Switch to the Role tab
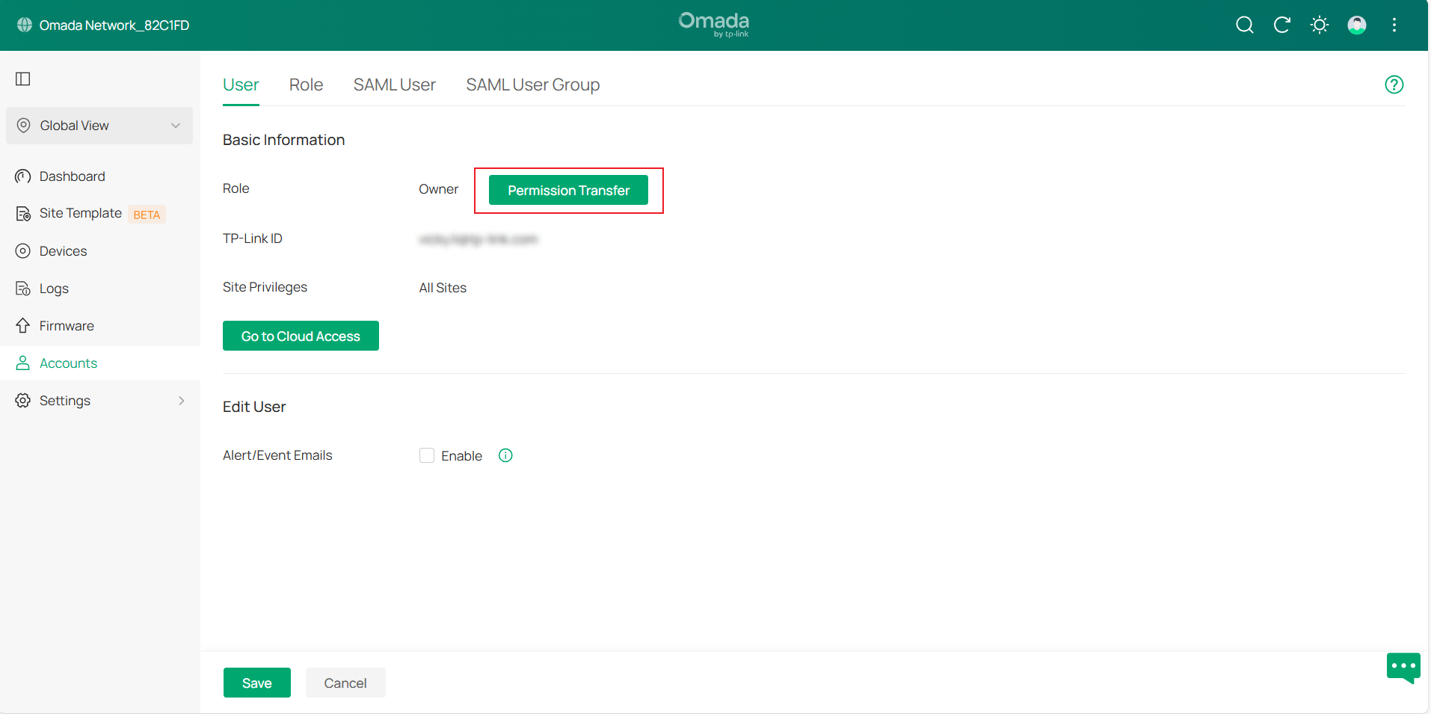Viewport: 1431px width, 714px height. pyautogui.click(x=306, y=84)
